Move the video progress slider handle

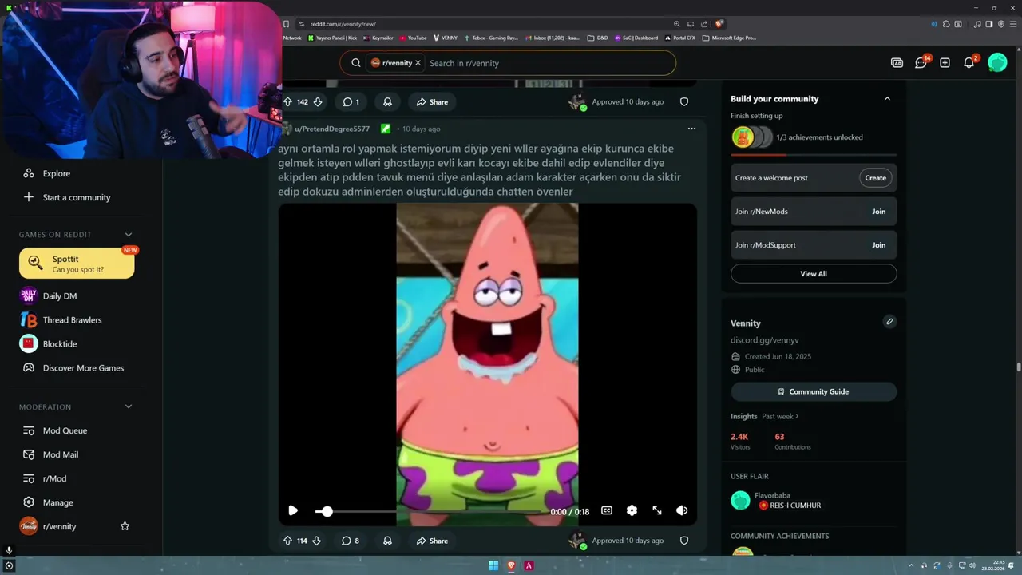click(x=327, y=511)
